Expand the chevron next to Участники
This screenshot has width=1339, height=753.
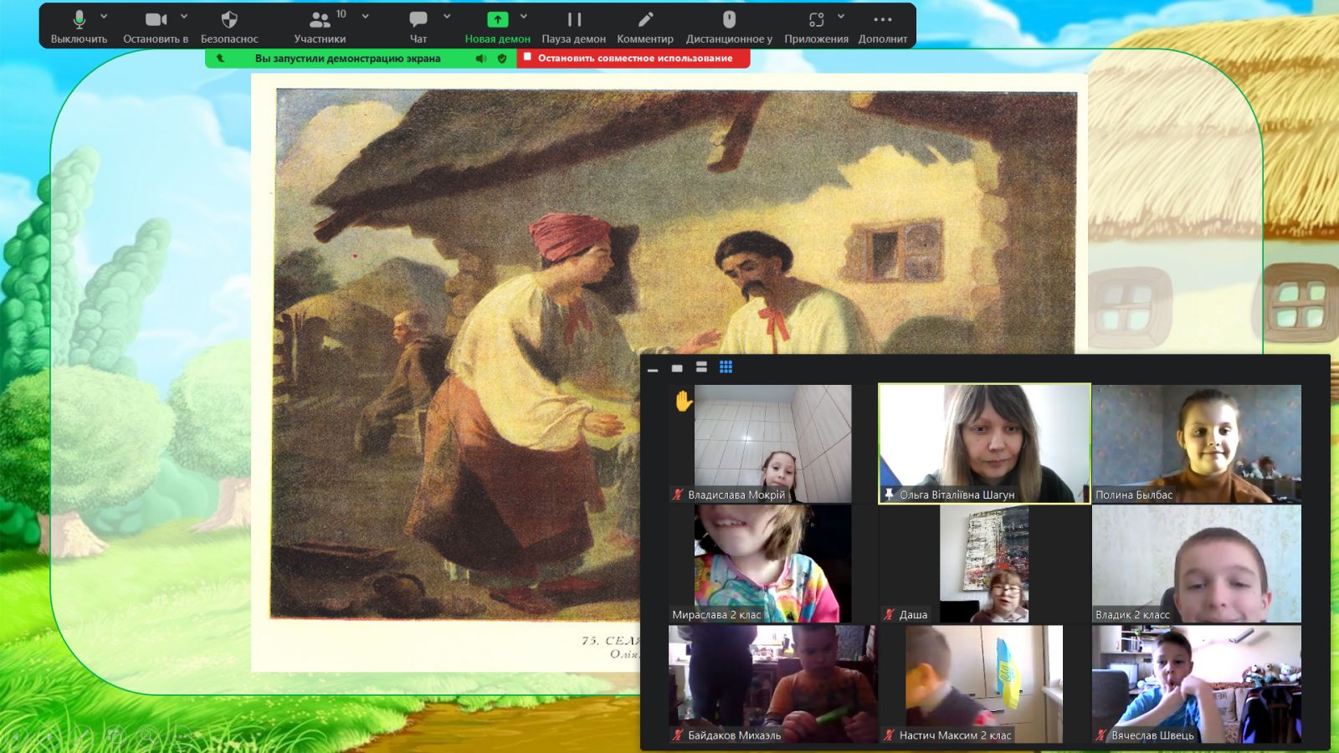tap(365, 16)
